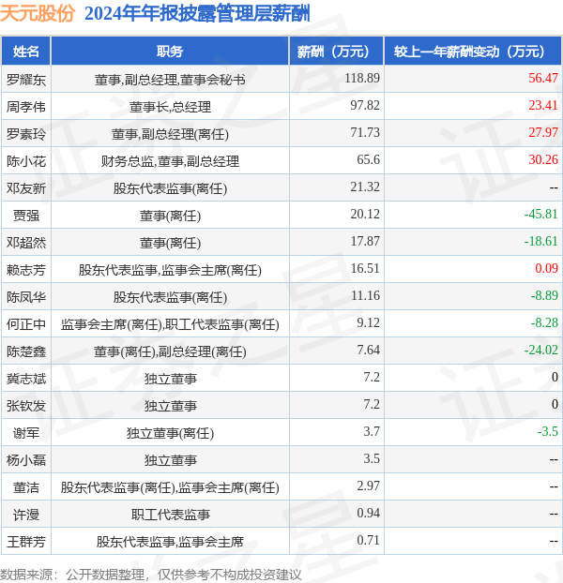Click the salary value 21.32
This screenshot has width=563, height=583.
point(365,187)
